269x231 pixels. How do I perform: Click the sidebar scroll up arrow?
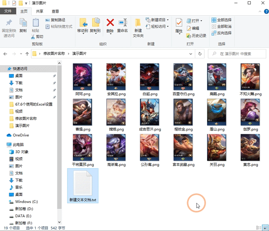[x=59, y=63]
